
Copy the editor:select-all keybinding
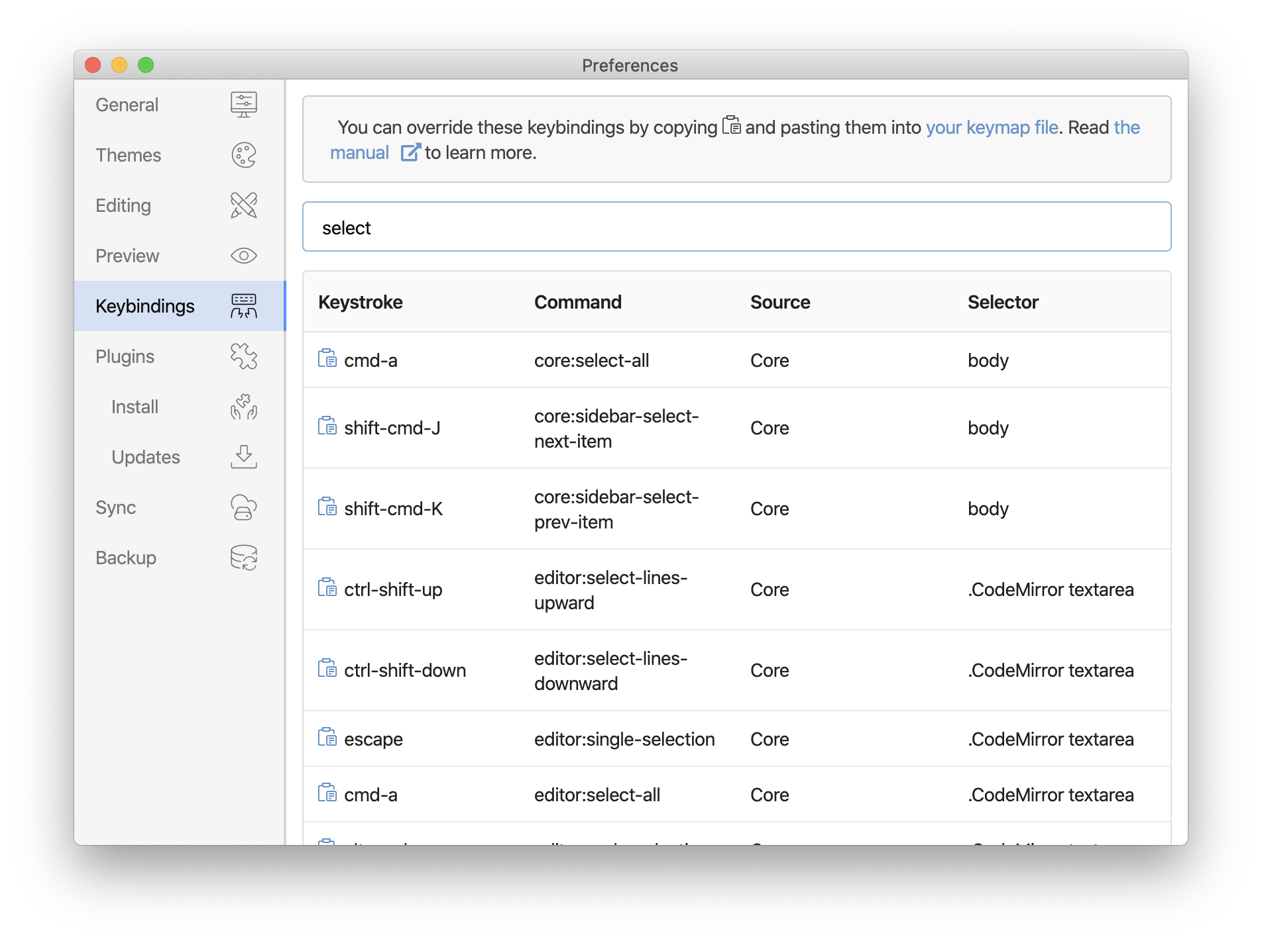click(x=327, y=793)
